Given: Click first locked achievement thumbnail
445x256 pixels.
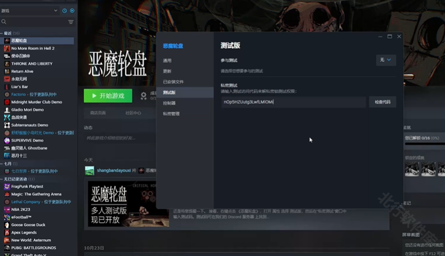Looking at the screenshot, I should click(x=411, y=169).
